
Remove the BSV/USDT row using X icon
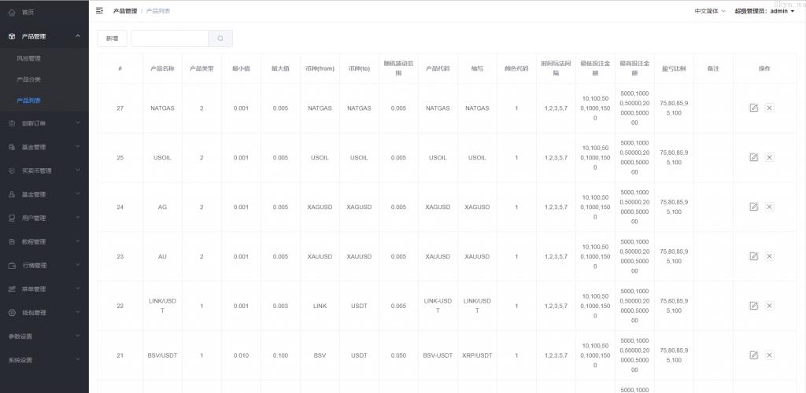tap(769, 355)
